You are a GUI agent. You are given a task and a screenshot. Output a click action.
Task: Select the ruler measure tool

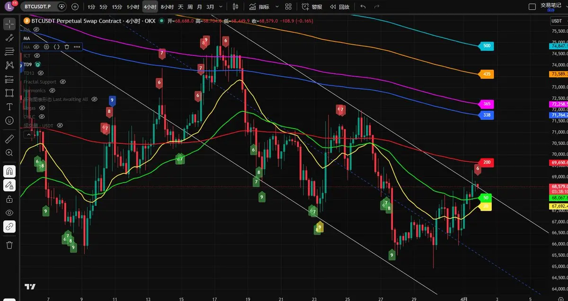[x=9, y=139]
